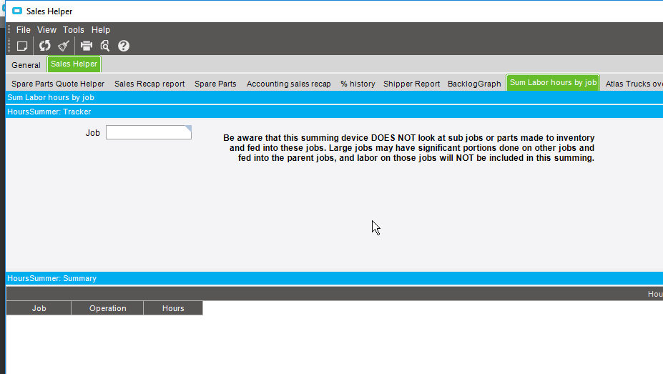Switch to the BacklogGraph tab
663x374 pixels.
tap(474, 84)
